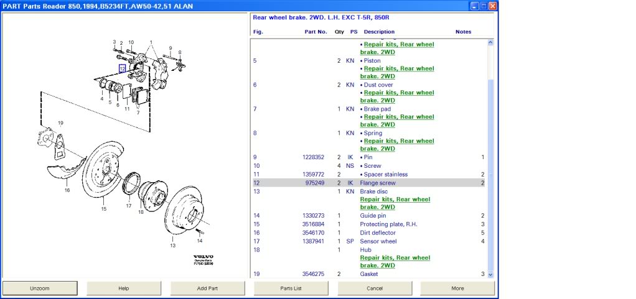Open Repair kits link under Piston
This screenshot has width=636, height=299.
pos(397,72)
